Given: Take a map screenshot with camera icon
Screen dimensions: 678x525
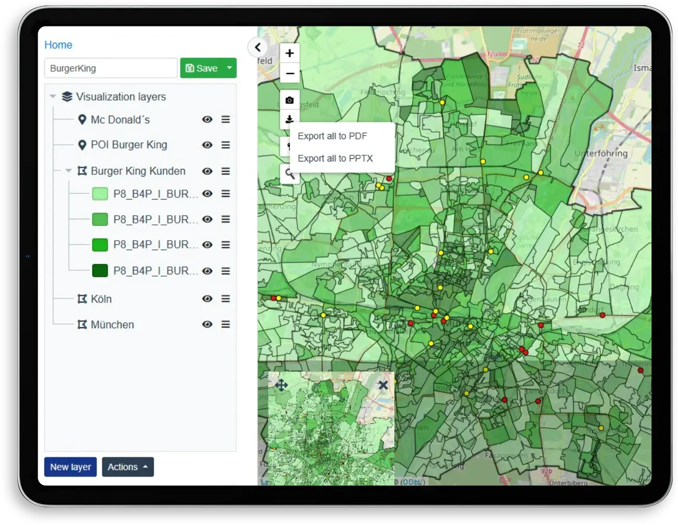Looking at the screenshot, I should tap(290, 100).
